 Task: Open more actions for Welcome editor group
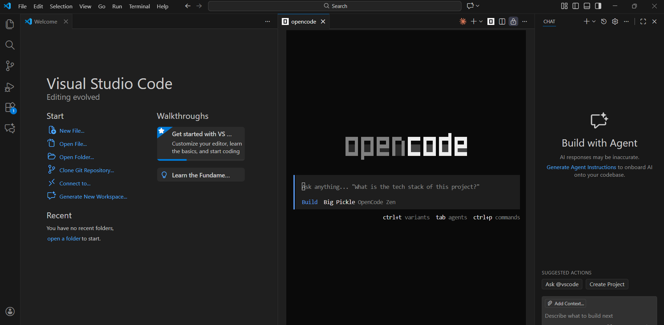click(268, 21)
